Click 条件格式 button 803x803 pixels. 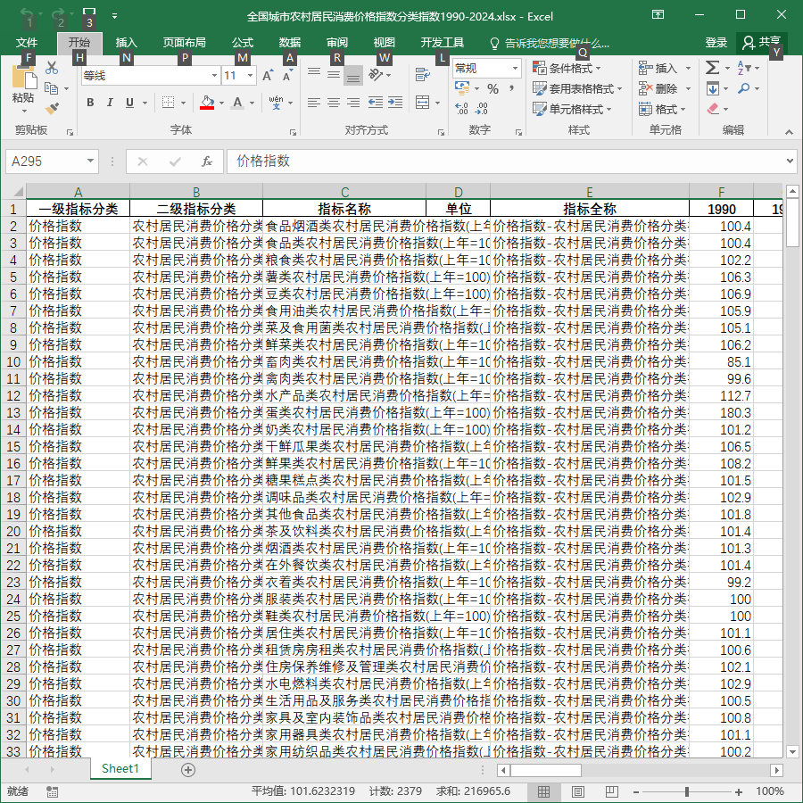pyautogui.click(x=567, y=68)
